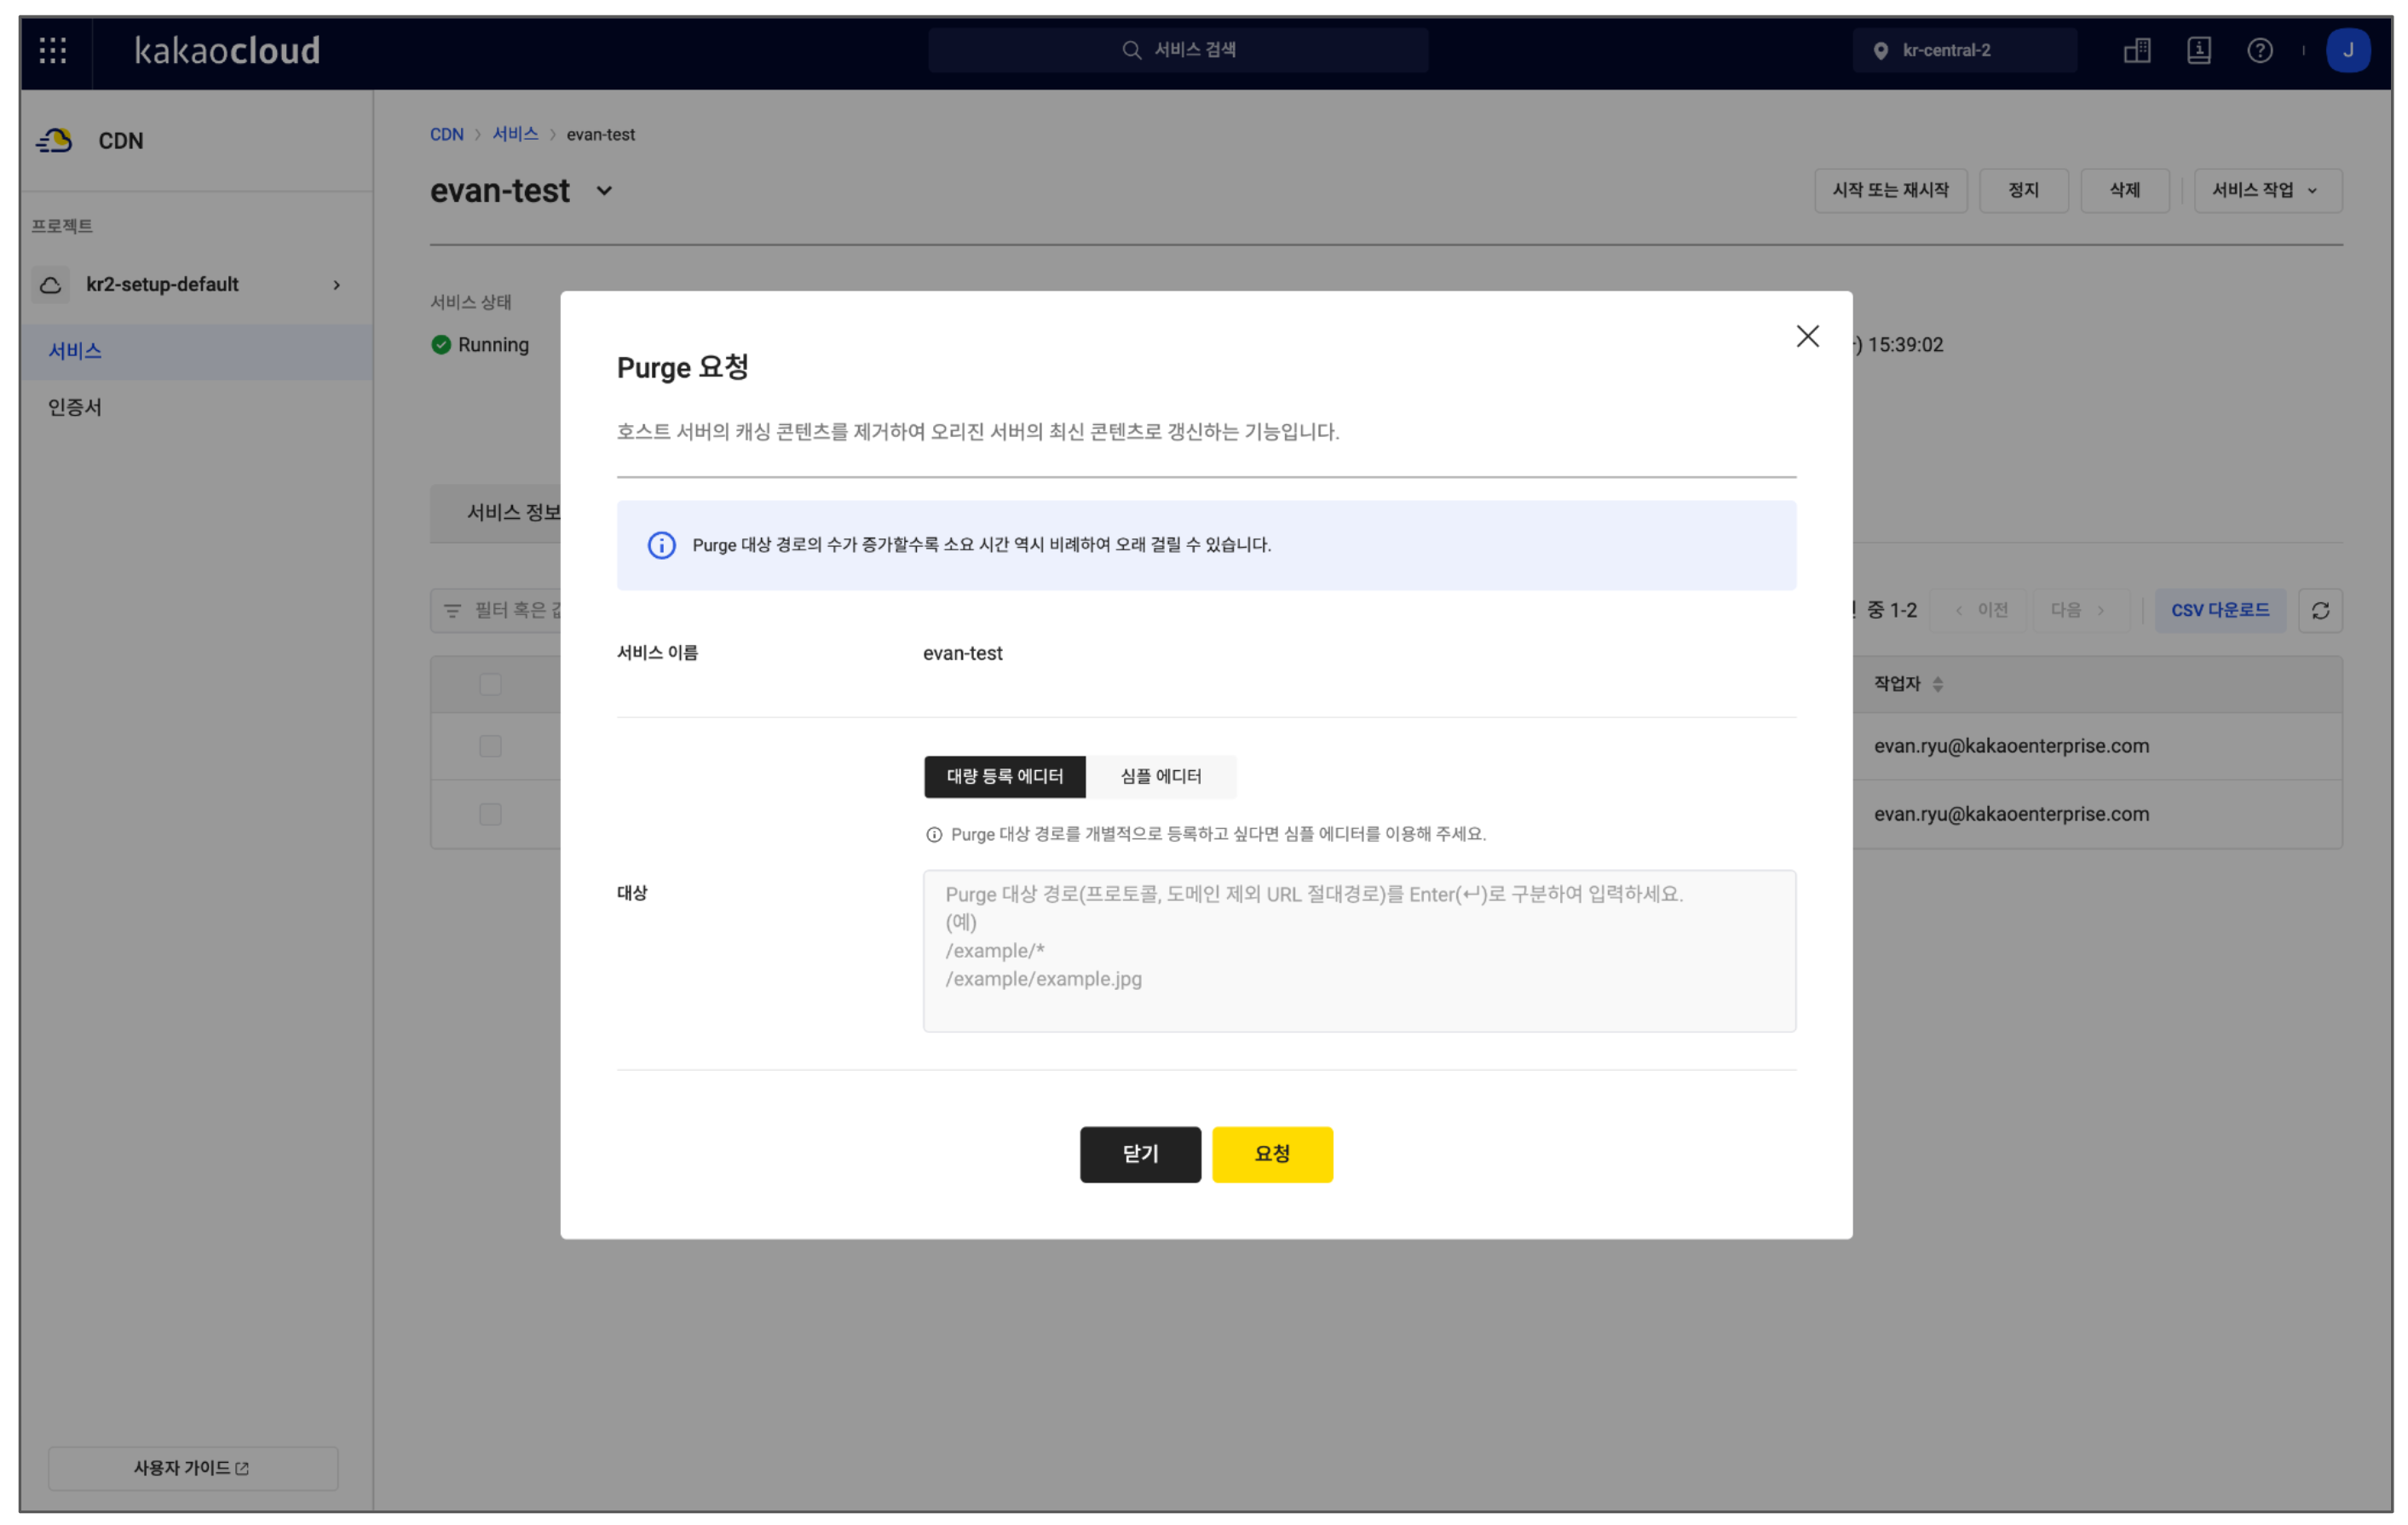Click the yellow 요청 button

(1272, 1154)
